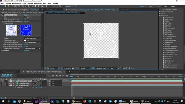Select the Roto Brush tool
Image resolution: width=185 pixels, height=104 pixels.
point(42,6)
